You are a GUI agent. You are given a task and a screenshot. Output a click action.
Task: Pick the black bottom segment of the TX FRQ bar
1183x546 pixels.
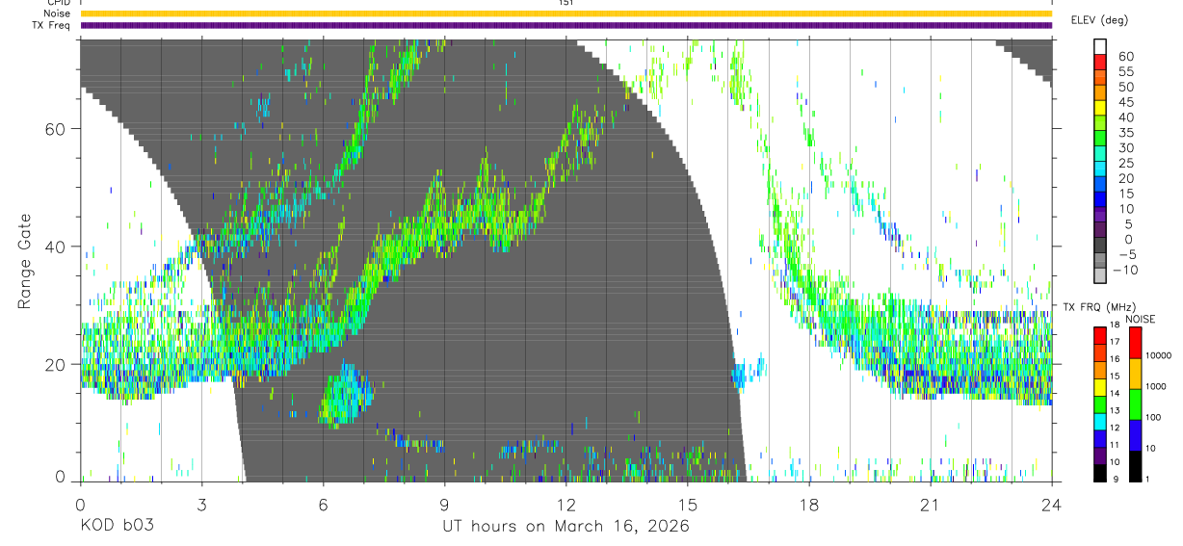1100,472
